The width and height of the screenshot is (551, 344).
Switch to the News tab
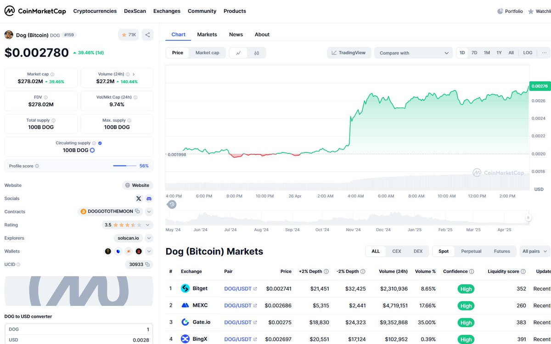236,34
